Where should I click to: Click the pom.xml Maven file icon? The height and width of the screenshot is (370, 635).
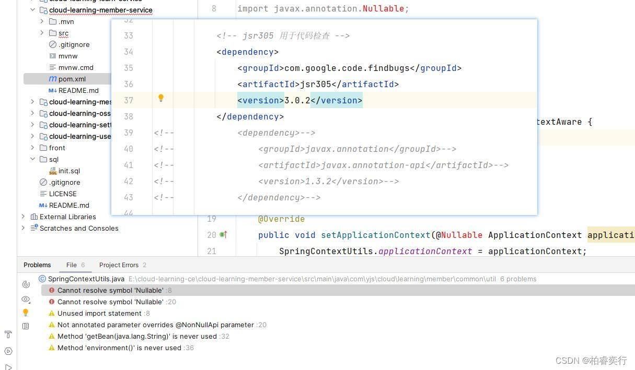point(53,79)
